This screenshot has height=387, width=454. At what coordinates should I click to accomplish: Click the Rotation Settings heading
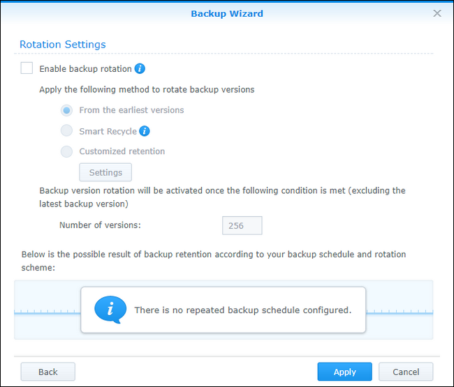(63, 45)
